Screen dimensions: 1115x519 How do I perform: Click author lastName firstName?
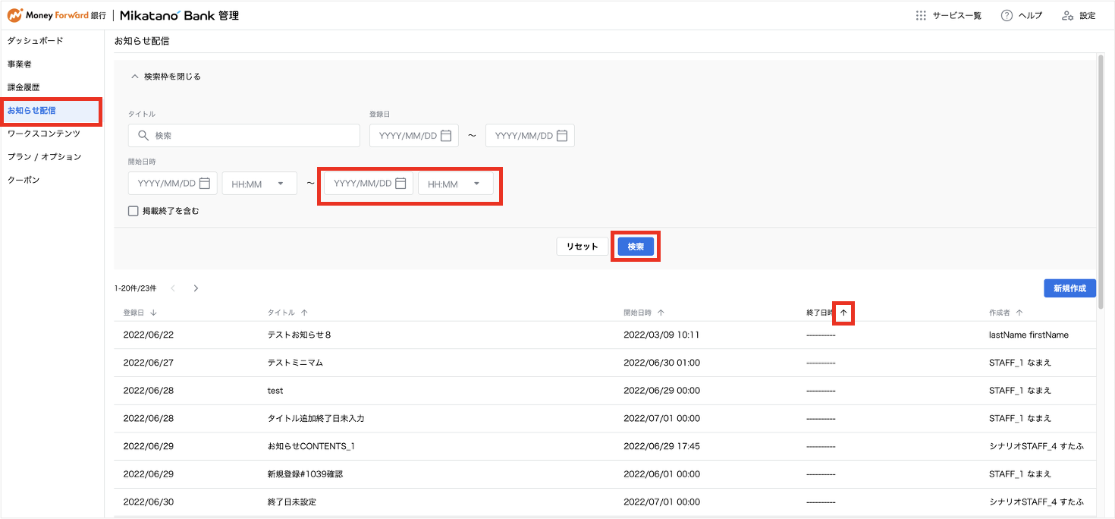[x=1029, y=335]
